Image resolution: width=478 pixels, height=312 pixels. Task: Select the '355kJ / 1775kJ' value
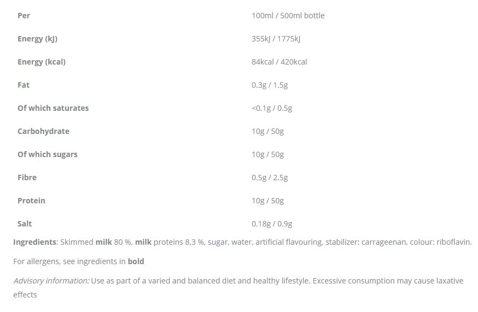point(276,39)
